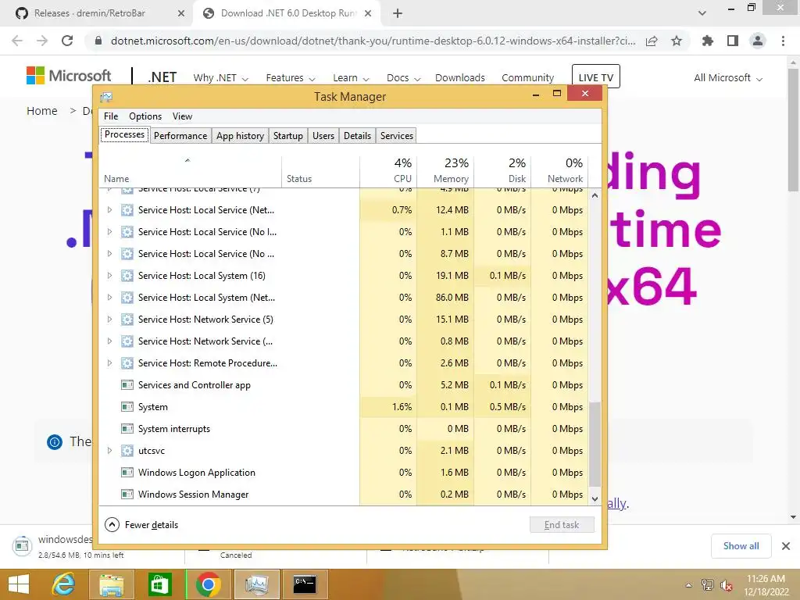Click the muted volume tray icon
The image size is (800, 600).
[x=727, y=585]
